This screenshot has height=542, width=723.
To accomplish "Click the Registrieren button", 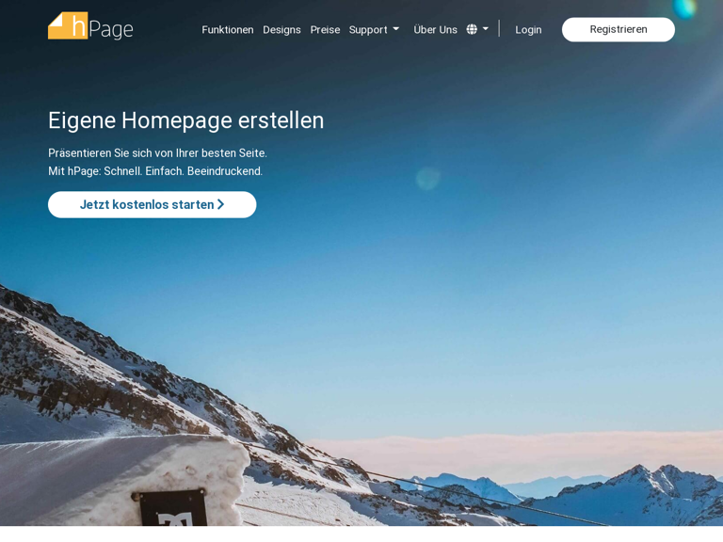I will click(619, 29).
